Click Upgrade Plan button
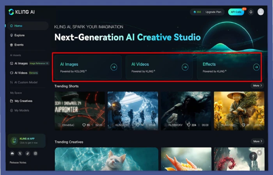Viewport: 273px width, 175px height. point(213,12)
